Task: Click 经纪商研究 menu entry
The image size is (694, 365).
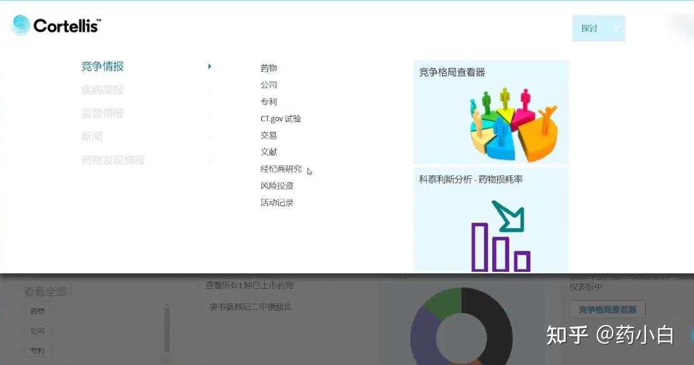Action: point(282,169)
